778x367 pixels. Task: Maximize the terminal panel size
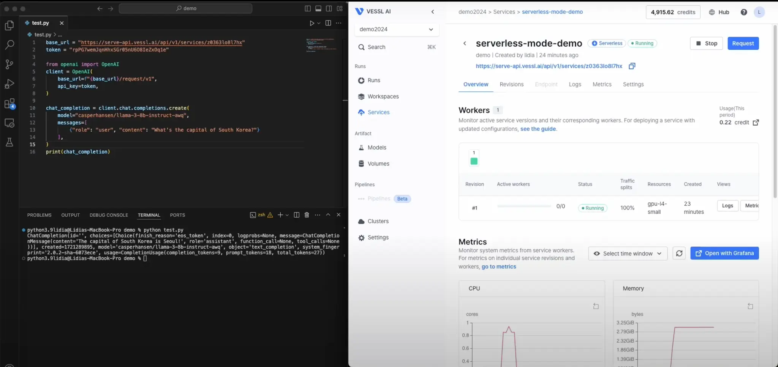pos(328,215)
